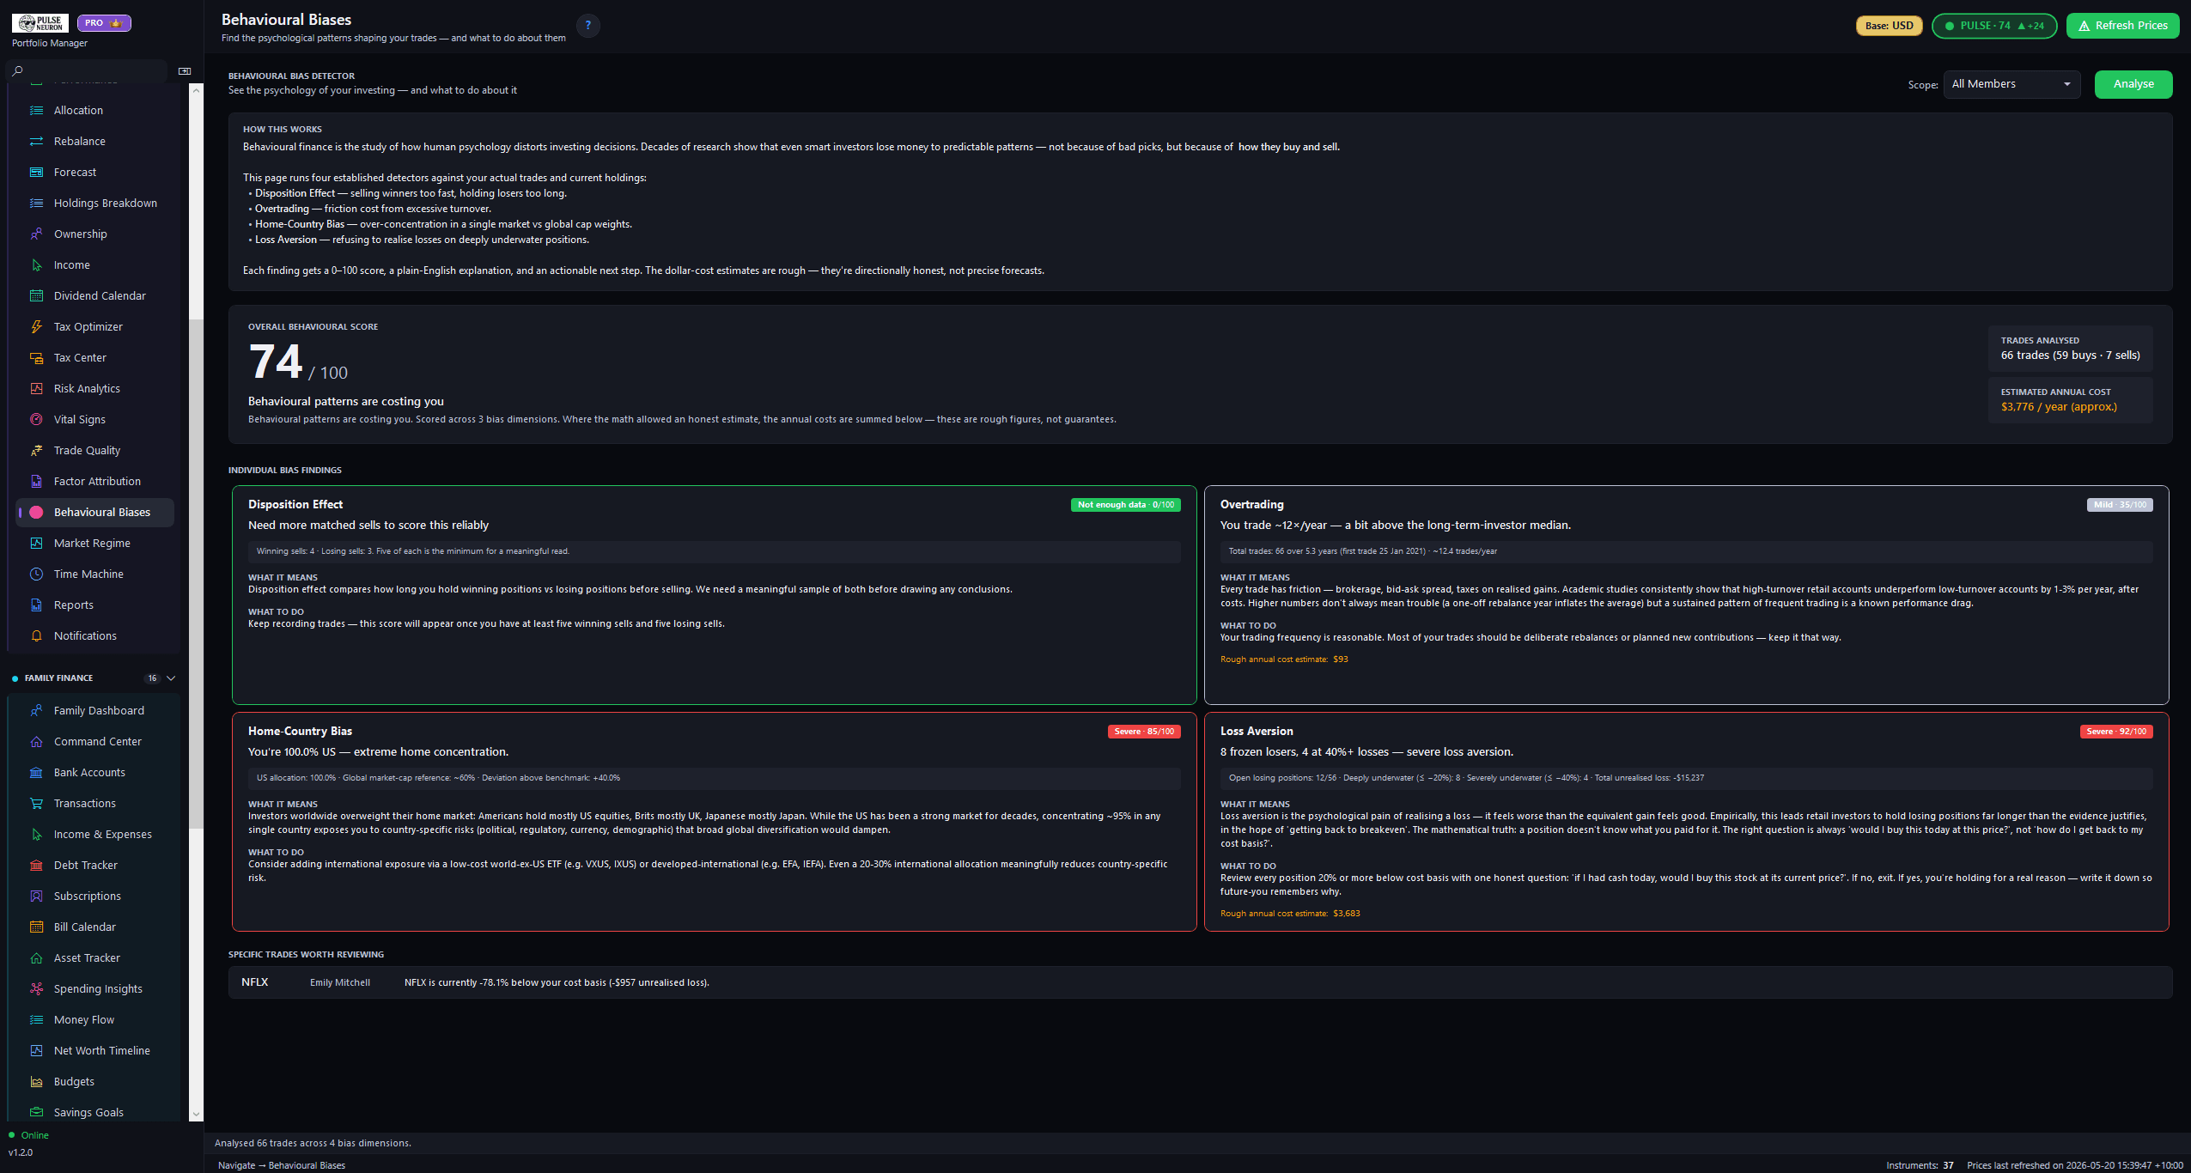Click the Reports icon
Screen dimensions: 2191x1173
click(36, 605)
